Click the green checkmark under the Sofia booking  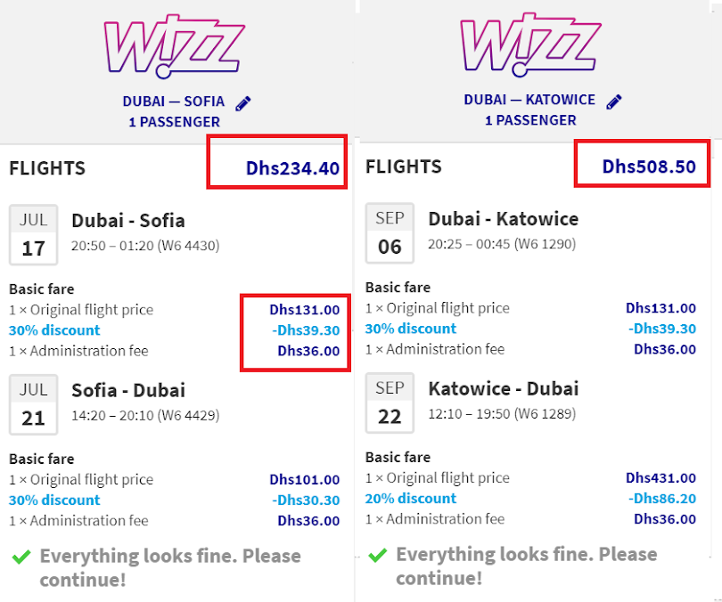tap(21, 557)
